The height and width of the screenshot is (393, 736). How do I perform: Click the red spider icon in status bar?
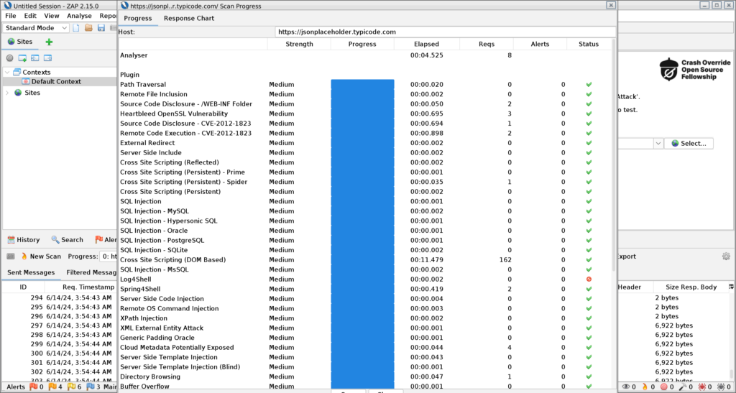click(x=702, y=387)
